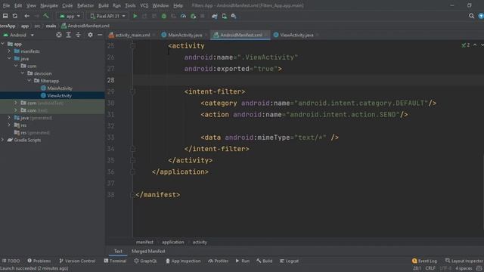Image resolution: width=484 pixels, height=272 pixels.
Task: Collapse the java folder arrow
Action: coord(9,59)
